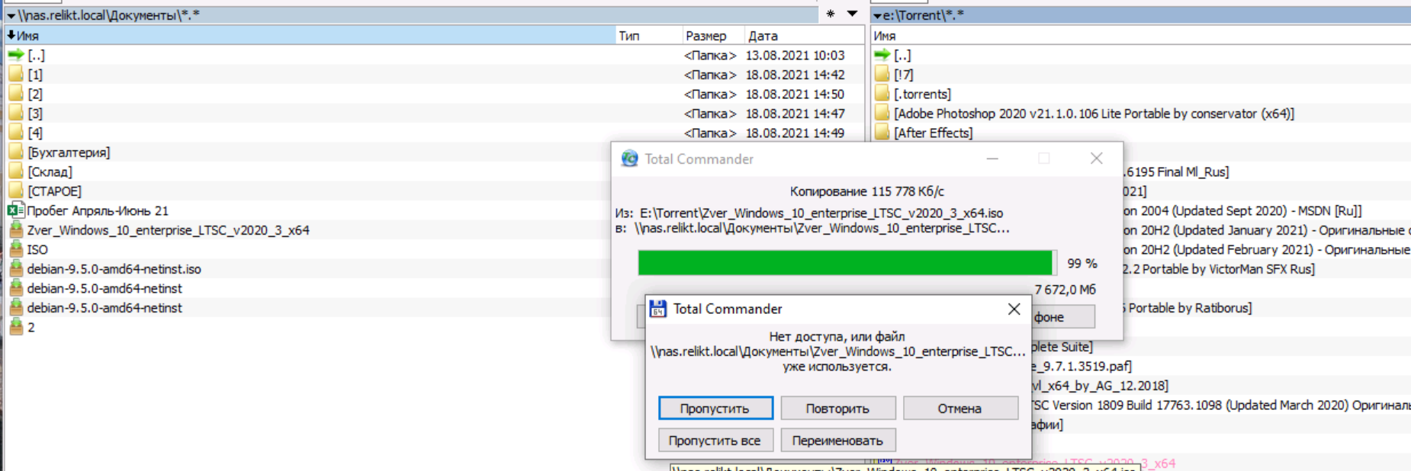
Task: Select right panel row ending 'Portable by Ratiborus]'
Action: click(1187, 308)
